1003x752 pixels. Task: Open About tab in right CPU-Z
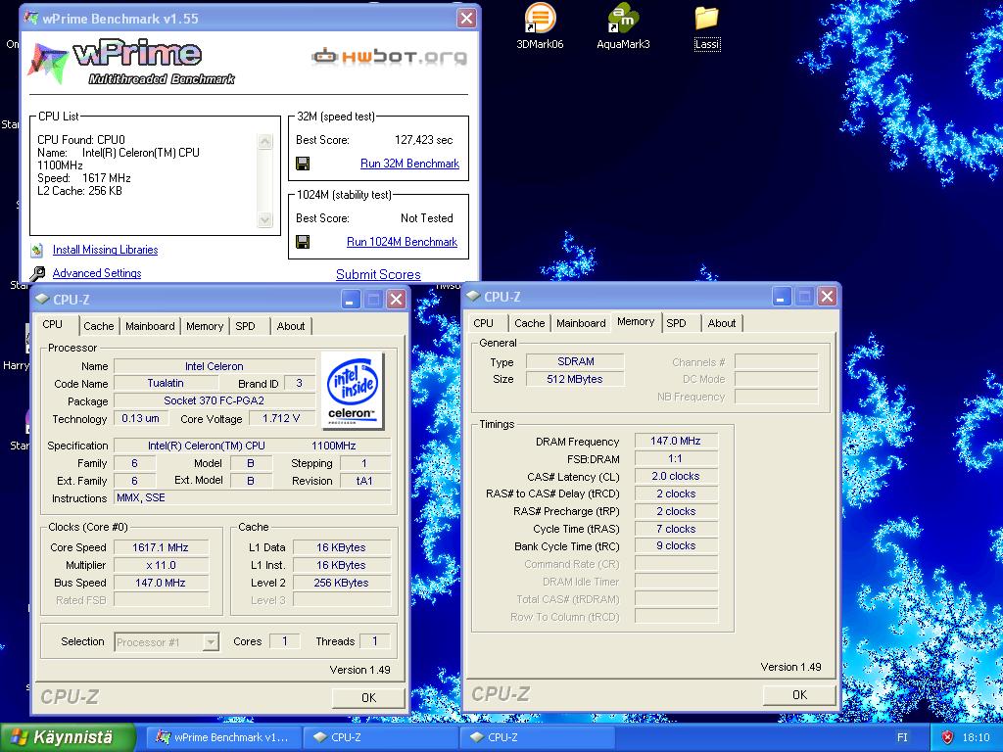pos(722,323)
